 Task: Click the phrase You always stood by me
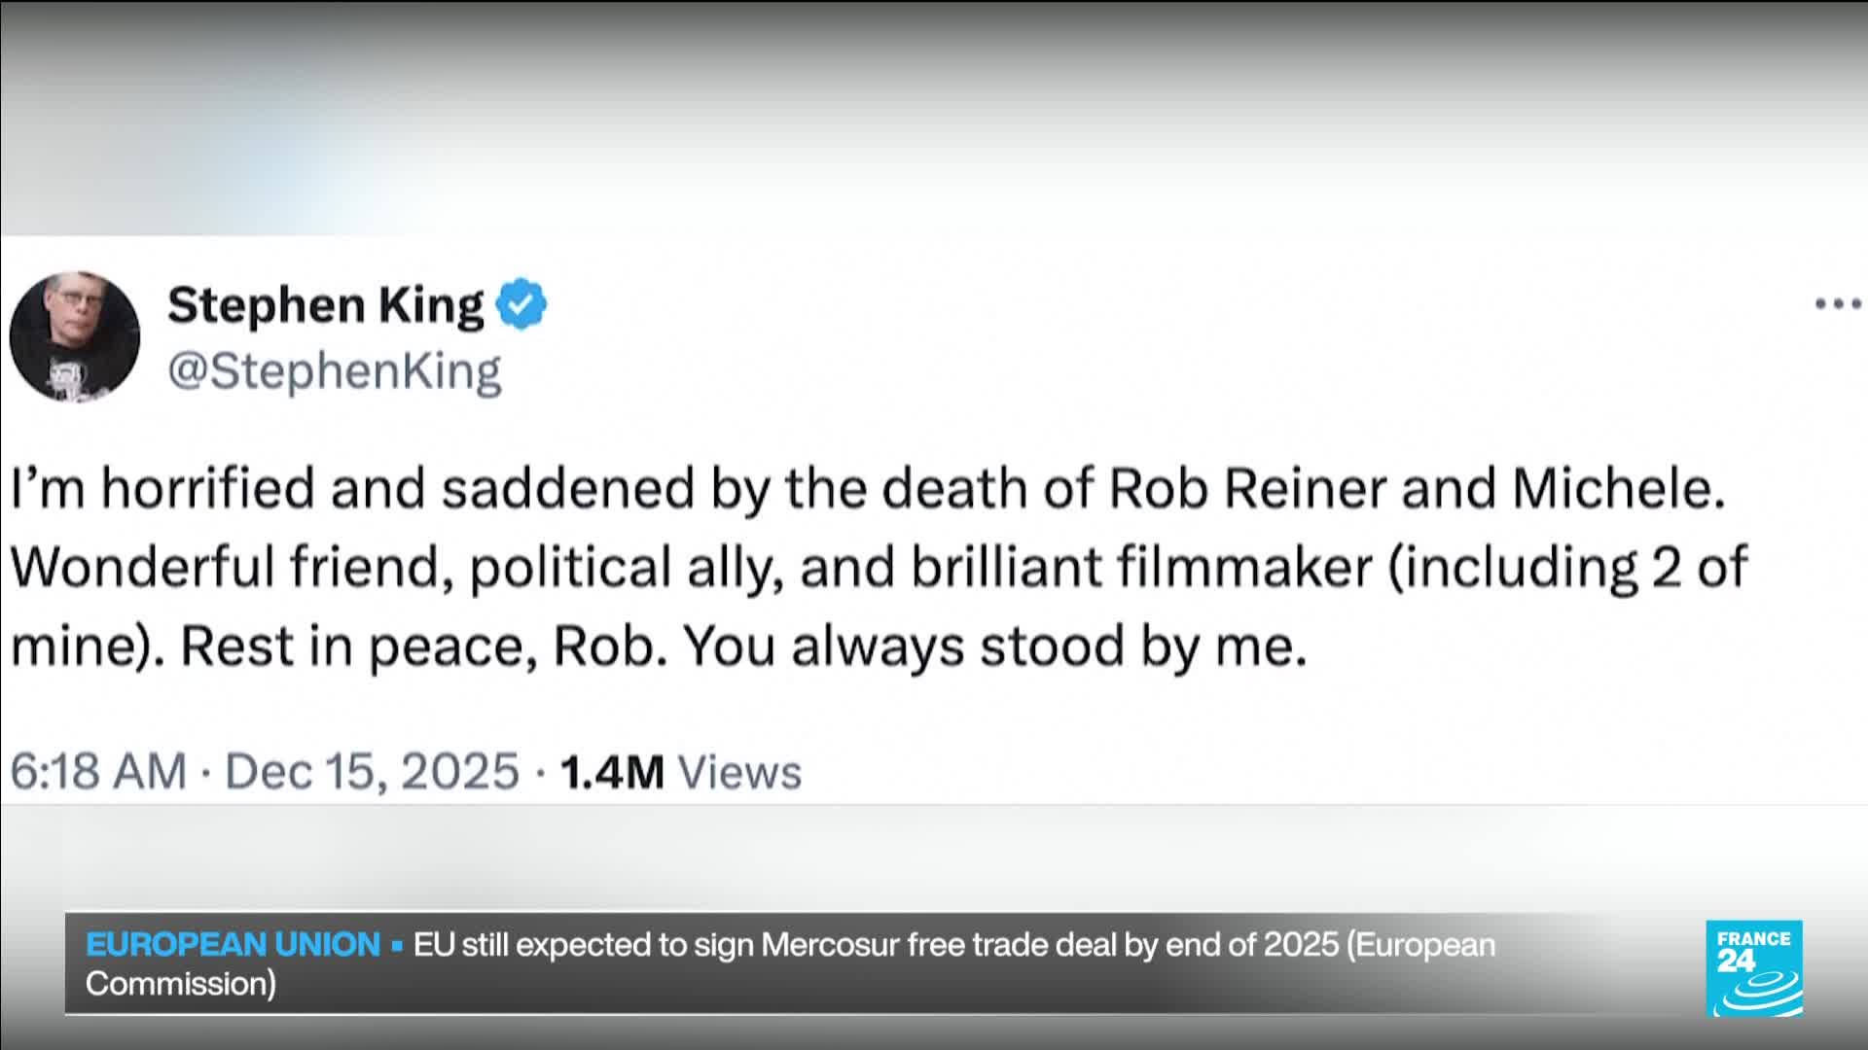[994, 647]
